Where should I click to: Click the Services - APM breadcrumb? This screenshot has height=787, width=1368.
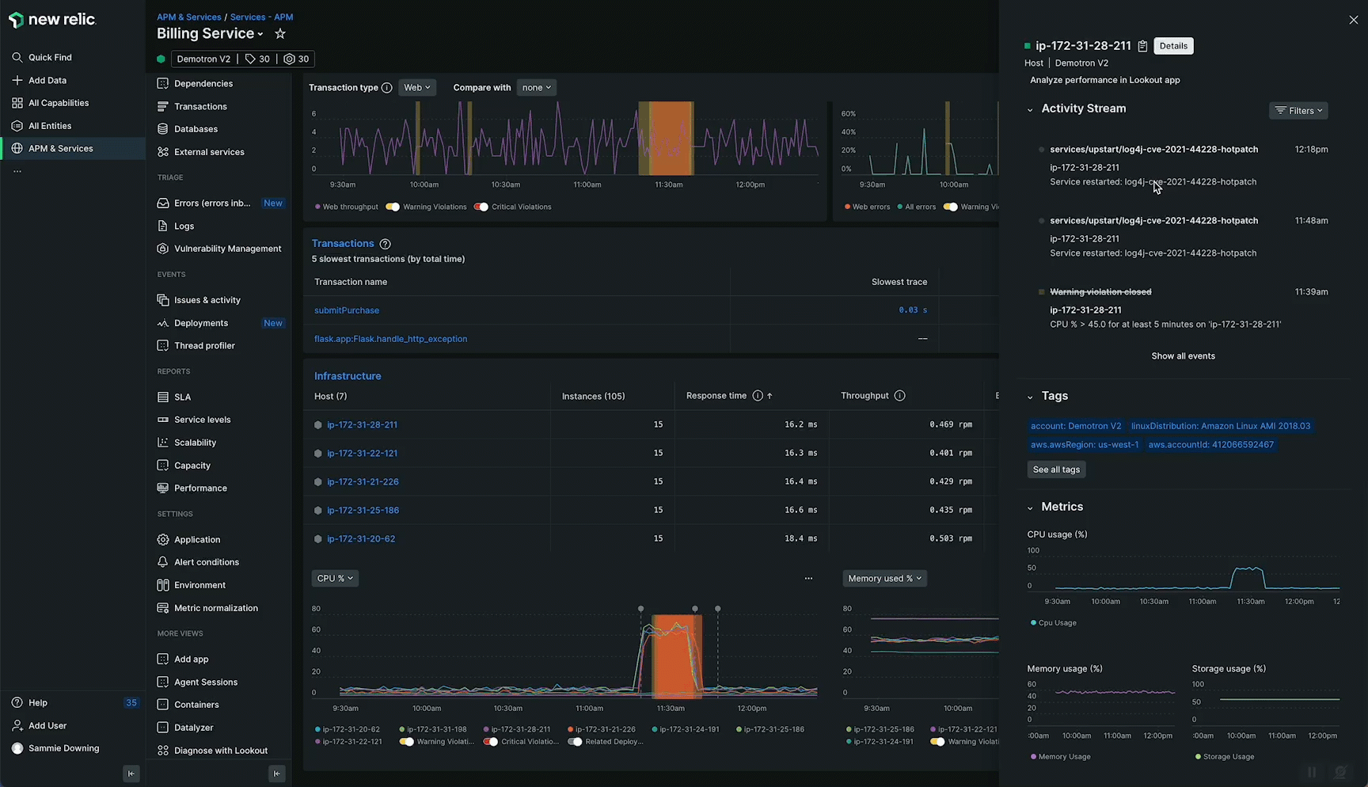tap(261, 17)
